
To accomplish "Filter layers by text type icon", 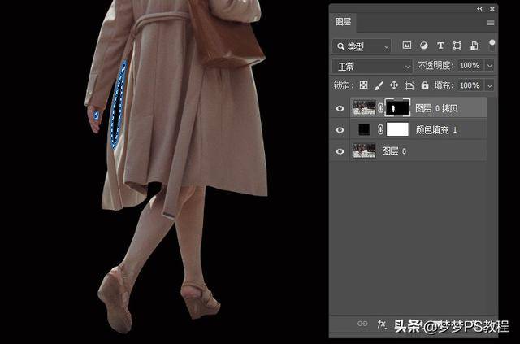I will click(440, 46).
